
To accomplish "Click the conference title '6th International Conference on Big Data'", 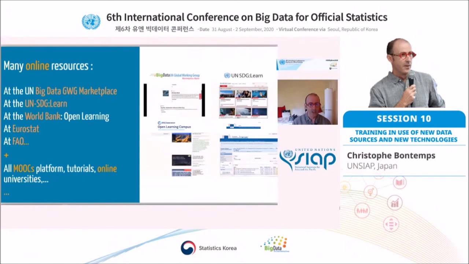I will tap(247, 17).
